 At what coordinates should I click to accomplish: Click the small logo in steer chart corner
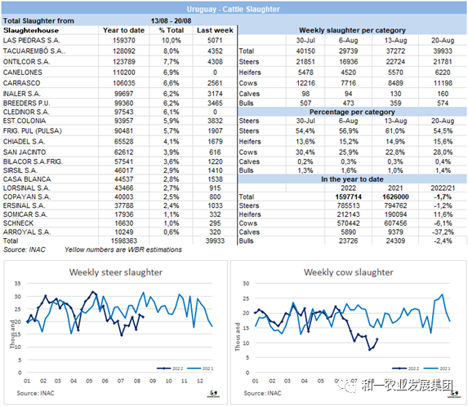[x=213, y=394]
